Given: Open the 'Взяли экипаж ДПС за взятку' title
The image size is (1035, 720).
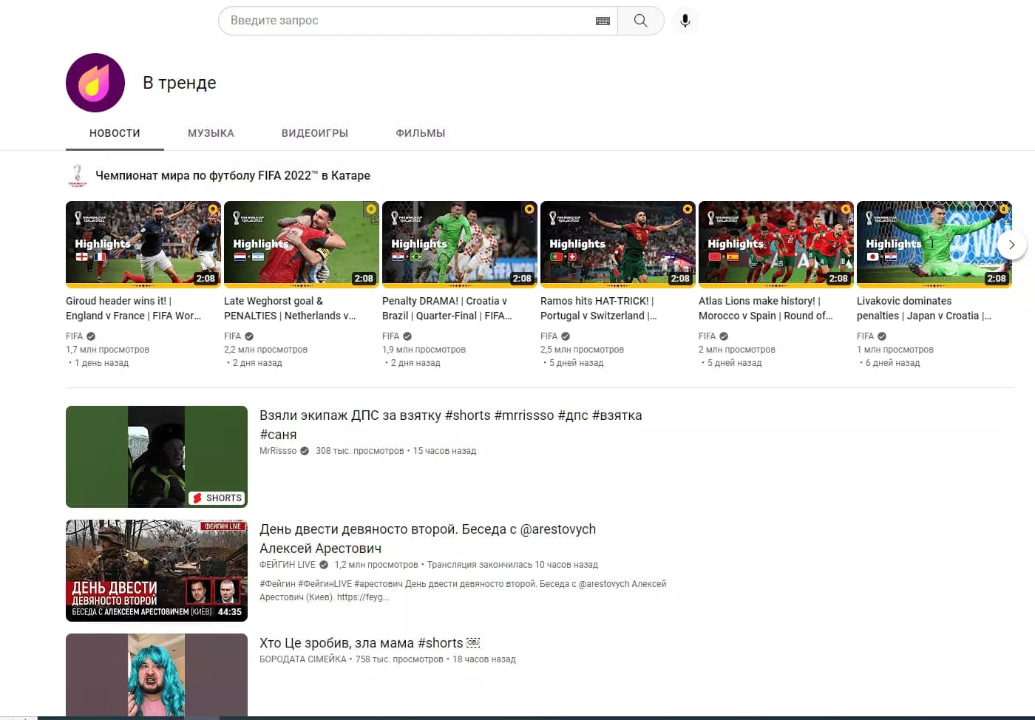Looking at the screenshot, I should coord(451,425).
